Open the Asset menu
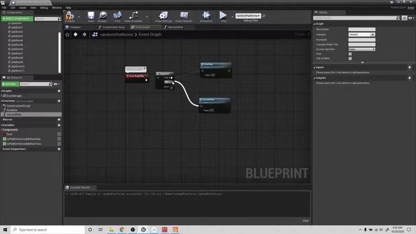 [23, 8]
